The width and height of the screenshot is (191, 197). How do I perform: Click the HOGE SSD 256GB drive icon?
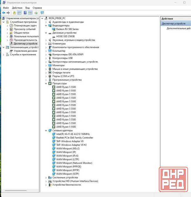point(54,36)
